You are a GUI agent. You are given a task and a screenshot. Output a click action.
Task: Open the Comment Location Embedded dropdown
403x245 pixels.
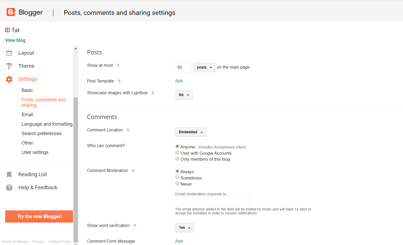191,132
